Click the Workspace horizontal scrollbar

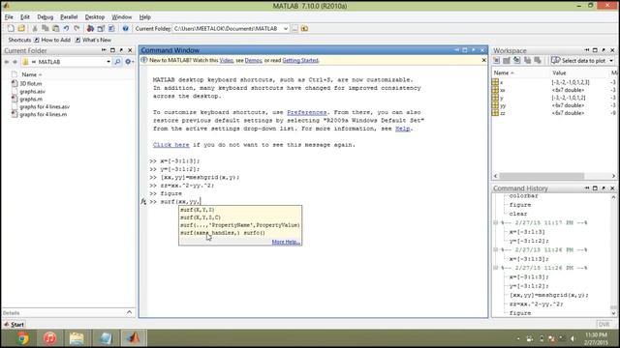coord(542,176)
